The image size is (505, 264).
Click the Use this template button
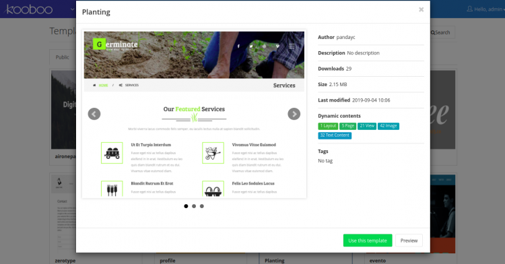(x=368, y=240)
